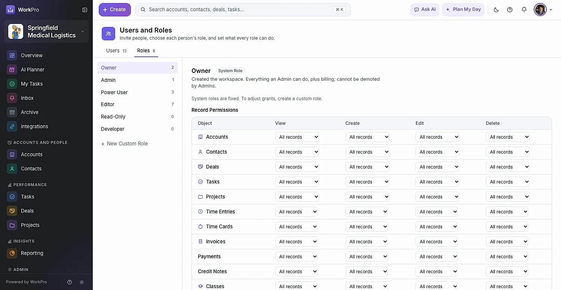Select the Power User role
Screen dimensions: 561x290
[x=137, y=92]
